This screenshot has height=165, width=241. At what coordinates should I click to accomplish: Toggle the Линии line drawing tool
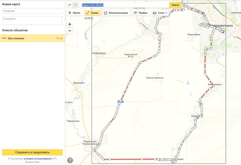[x=93, y=13]
